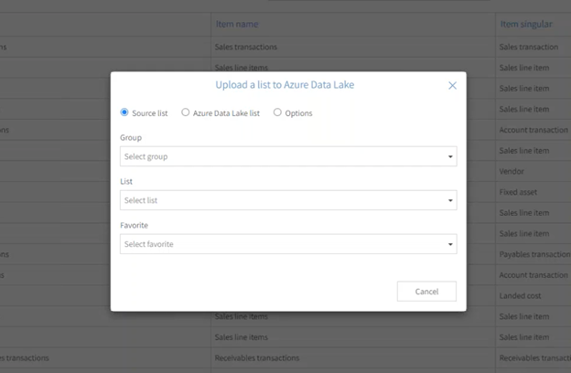
Task: Click the Group field label
Action: 131,138
